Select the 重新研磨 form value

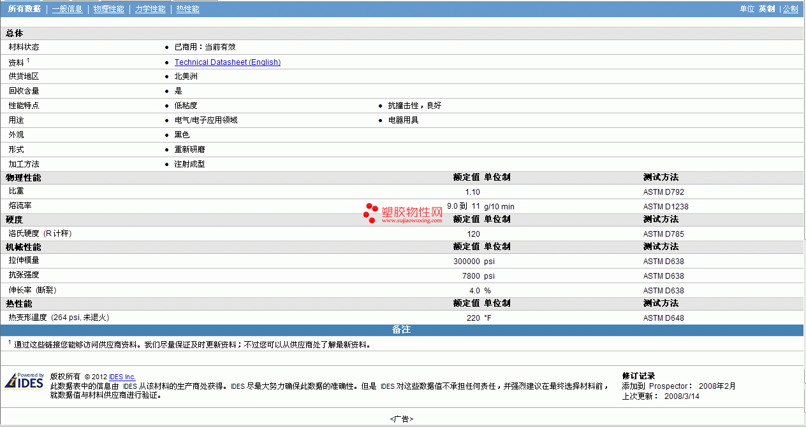[x=189, y=150]
